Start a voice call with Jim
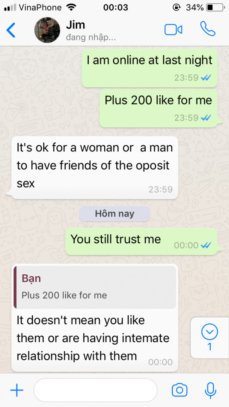The height and width of the screenshot is (407, 229). pos(207,29)
